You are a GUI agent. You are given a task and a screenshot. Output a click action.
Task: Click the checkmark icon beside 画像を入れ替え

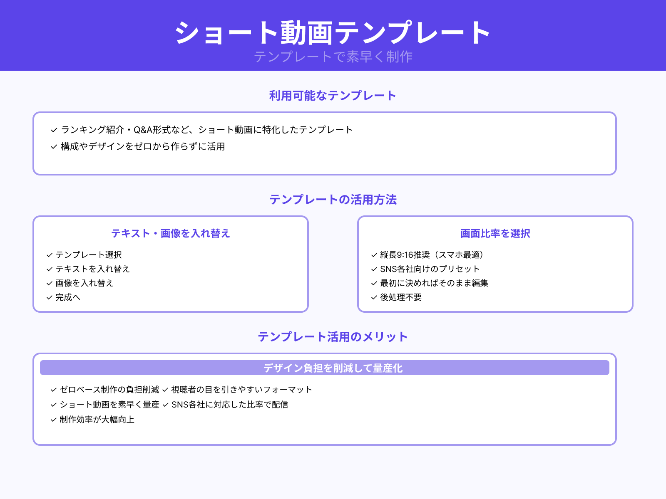pyautogui.click(x=50, y=283)
